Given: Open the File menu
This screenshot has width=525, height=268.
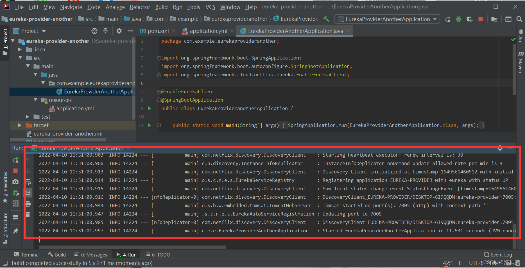Looking at the screenshot, I should coord(19,7).
